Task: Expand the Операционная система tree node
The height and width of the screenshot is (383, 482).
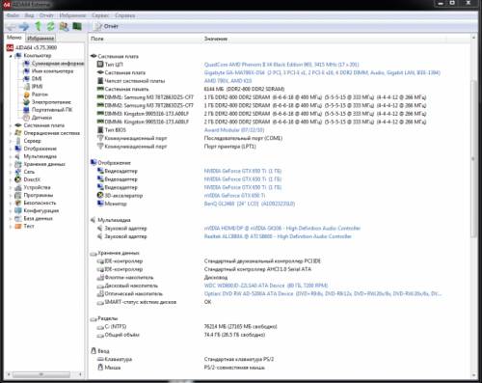Action: coord(11,133)
